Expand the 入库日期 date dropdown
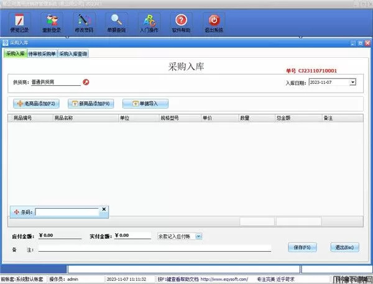The height and width of the screenshot is (284, 373). pyautogui.click(x=352, y=81)
